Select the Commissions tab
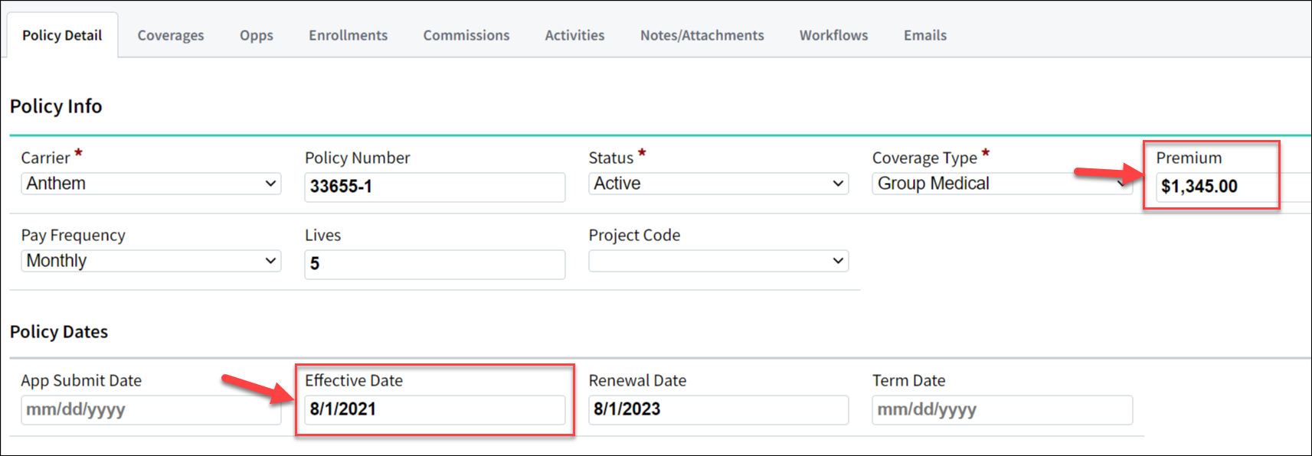This screenshot has height=456, width=1312. pyautogui.click(x=466, y=35)
